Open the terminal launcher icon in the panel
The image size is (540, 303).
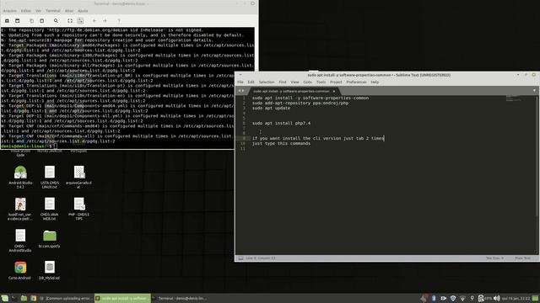tap(14, 298)
